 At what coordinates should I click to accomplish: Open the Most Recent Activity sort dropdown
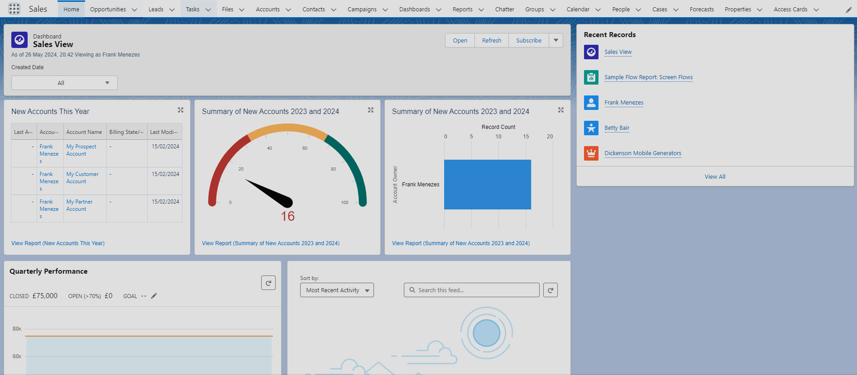337,290
